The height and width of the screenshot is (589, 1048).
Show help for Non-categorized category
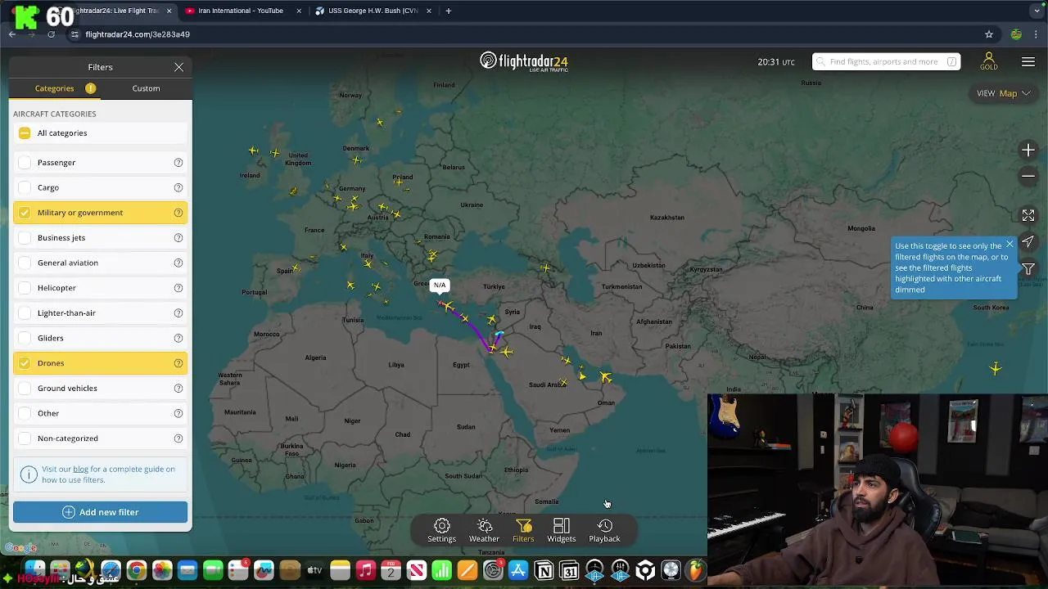pos(178,438)
